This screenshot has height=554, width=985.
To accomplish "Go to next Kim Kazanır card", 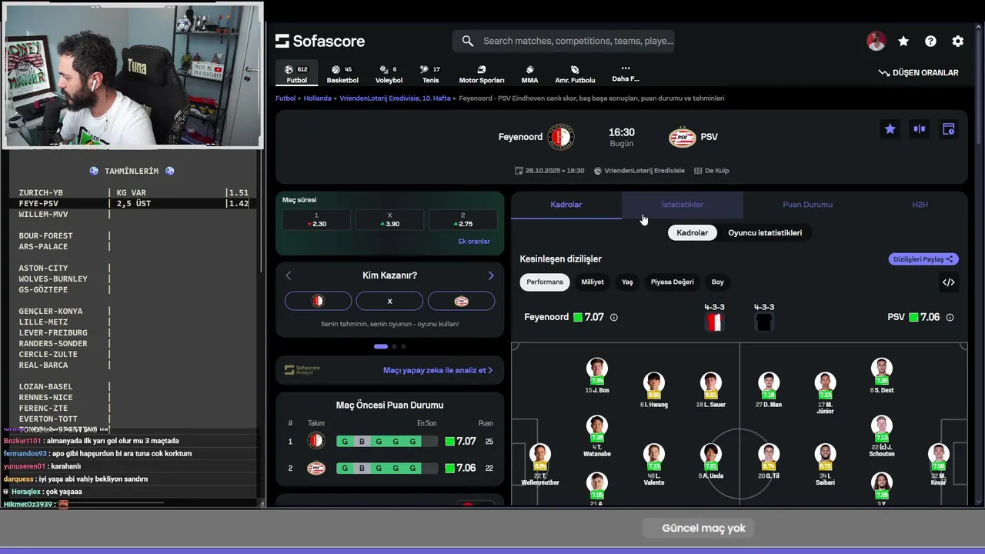I will 491,275.
